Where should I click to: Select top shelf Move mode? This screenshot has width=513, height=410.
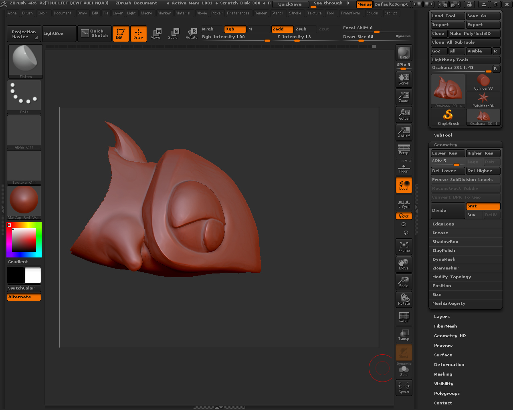[x=156, y=34]
